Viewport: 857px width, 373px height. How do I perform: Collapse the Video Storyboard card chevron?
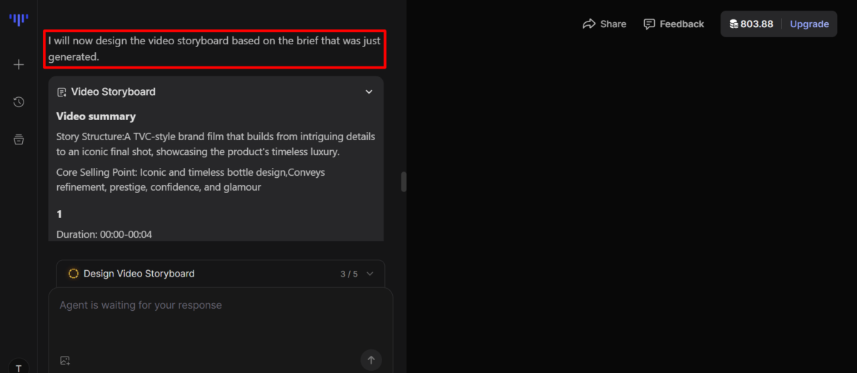(369, 92)
